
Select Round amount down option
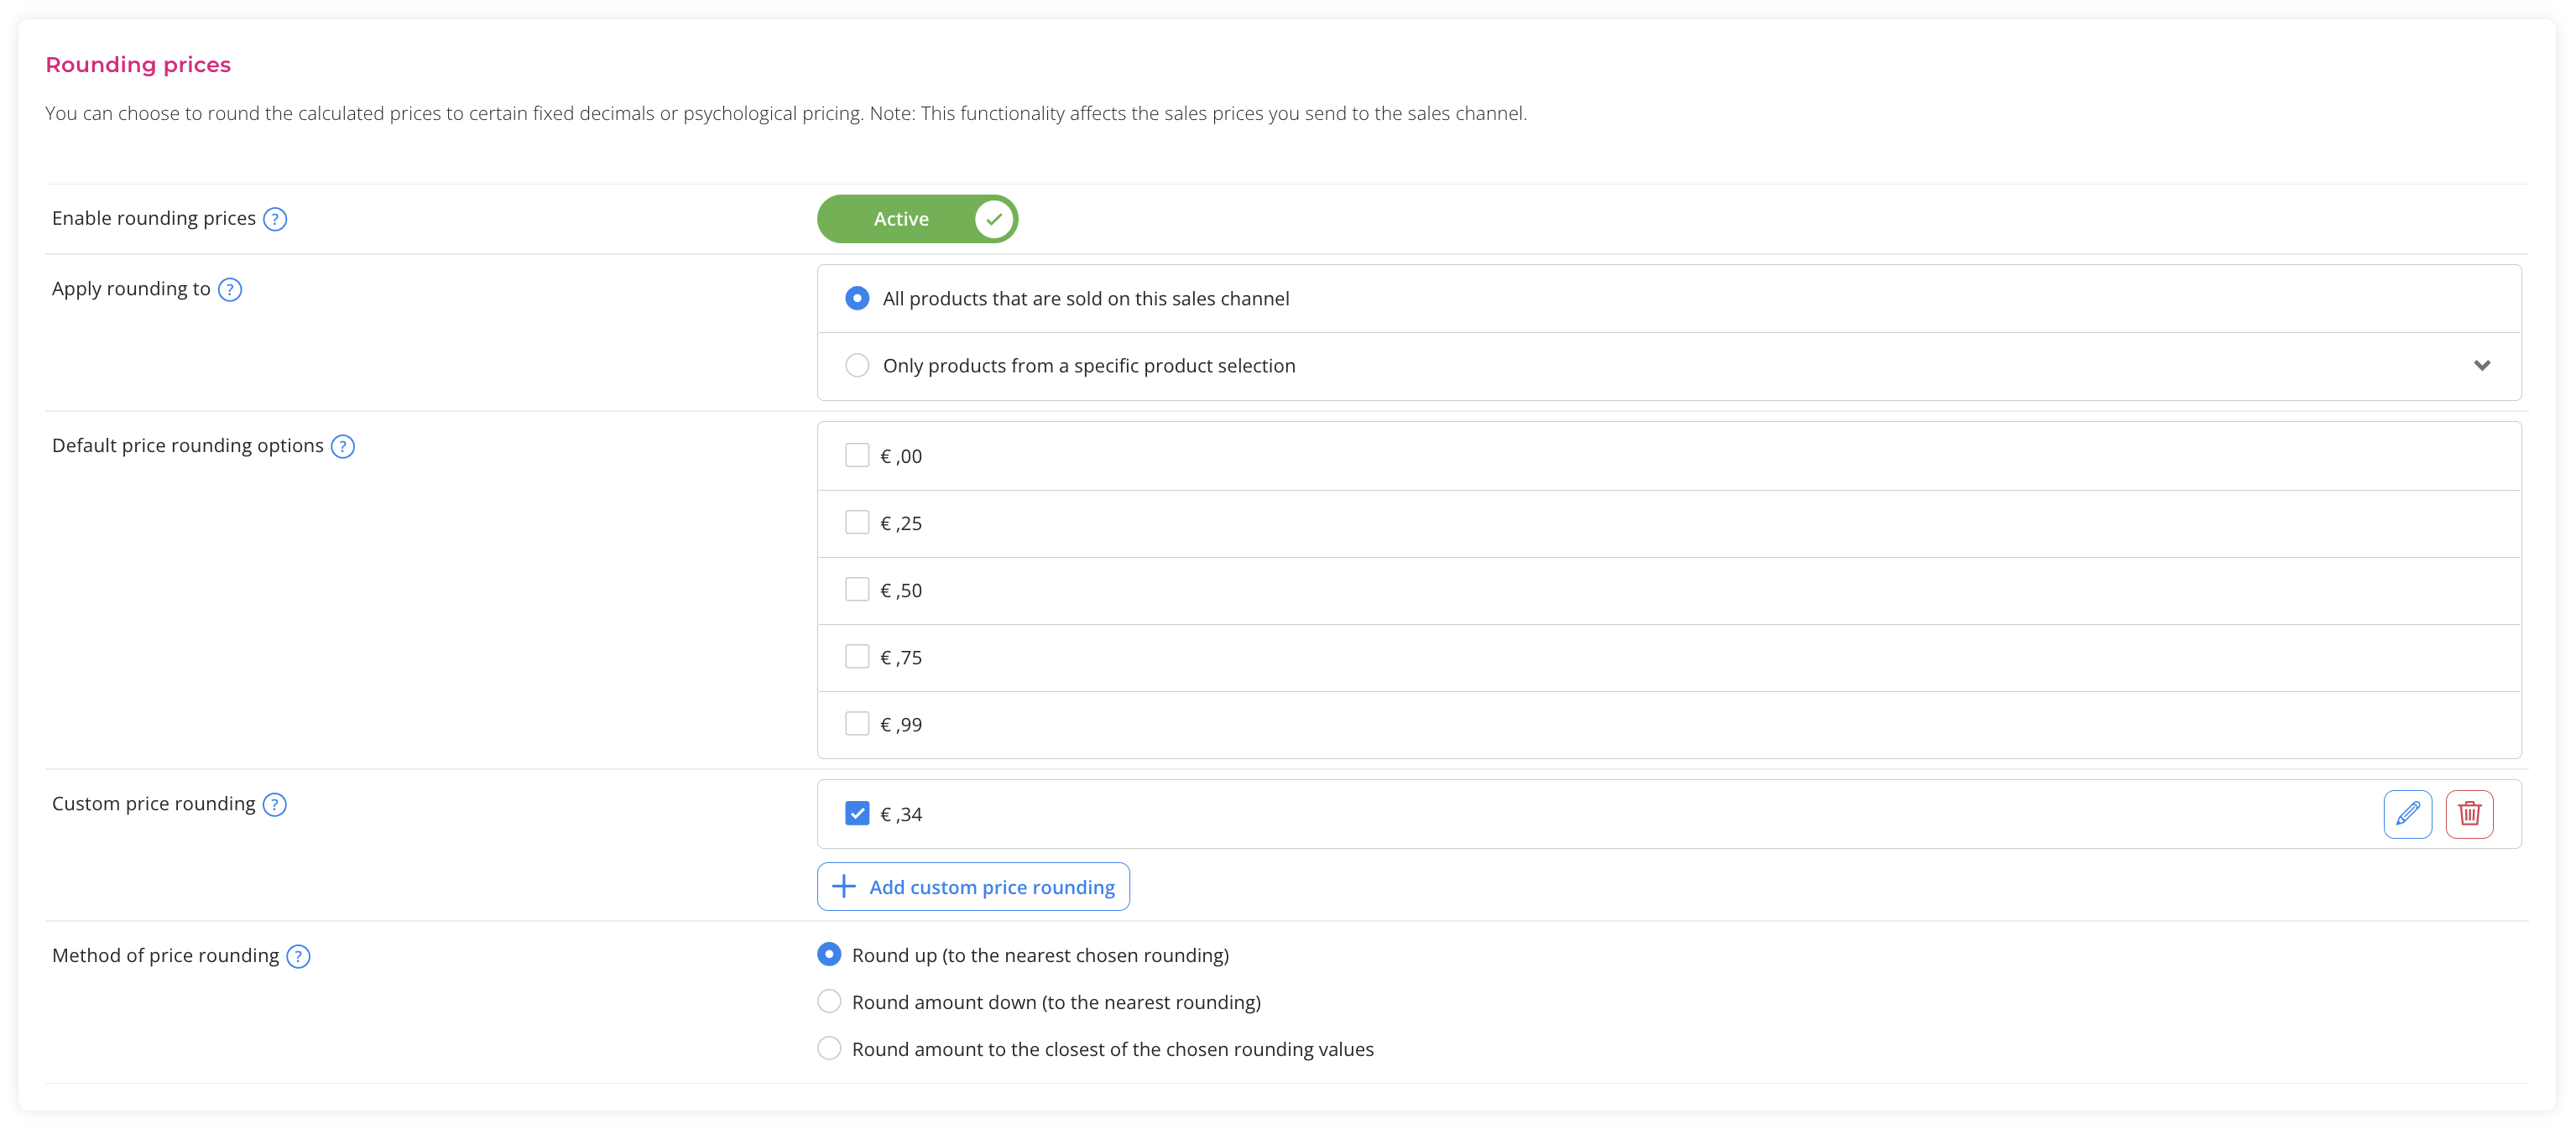(x=829, y=1002)
